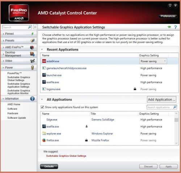Image resolution: width=181 pixels, height=173 pixels.
Task: Click the blue Information icon in sidebar
Action: (x=32, y=98)
